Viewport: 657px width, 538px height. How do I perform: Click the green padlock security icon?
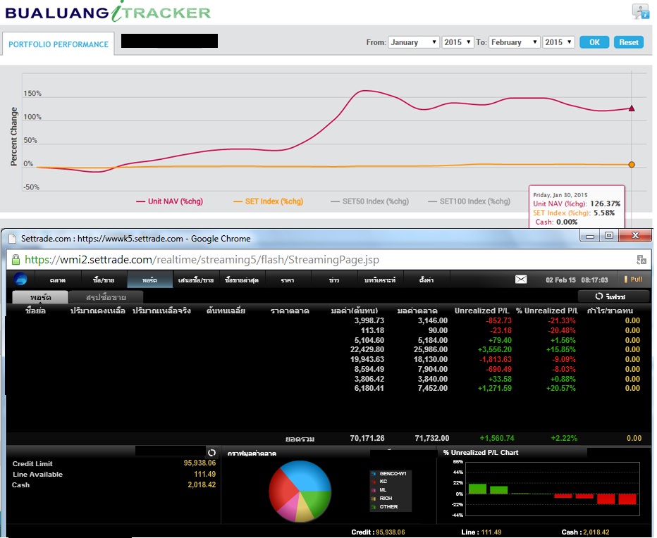pyautogui.click(x=16, y=260)
